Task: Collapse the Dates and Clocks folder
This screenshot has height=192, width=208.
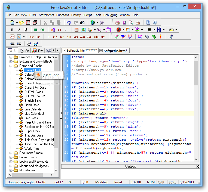Action: point(11,66)
